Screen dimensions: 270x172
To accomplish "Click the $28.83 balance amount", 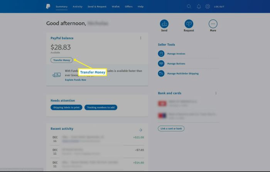I will (x=61, y=47).
